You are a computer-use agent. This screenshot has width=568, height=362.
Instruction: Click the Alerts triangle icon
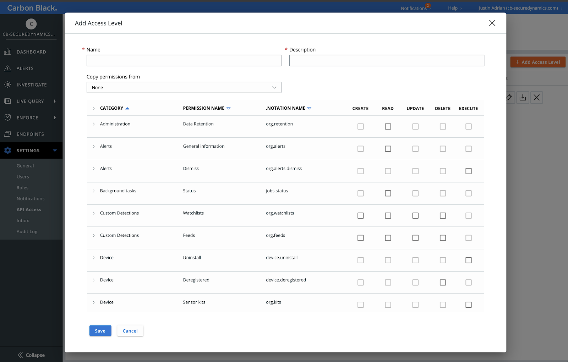coord(8,68)
